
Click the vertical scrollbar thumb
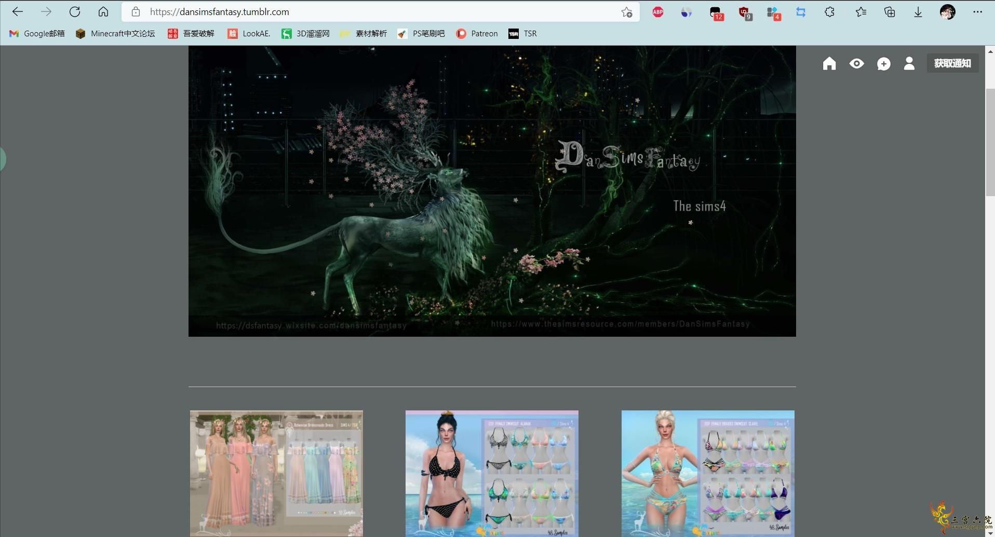pos(990,142)
